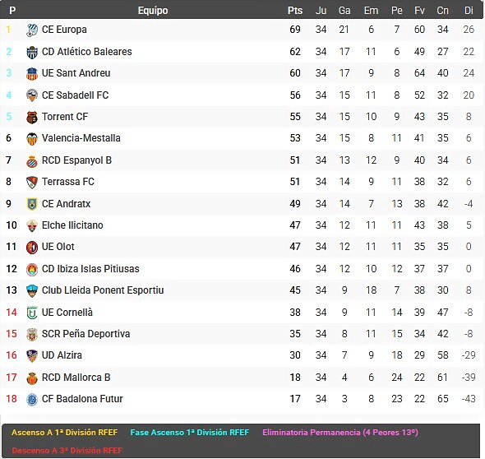Screen dimensions: 485x459
Task: Click the UD Alzira team name
Action: pos(62,355)
